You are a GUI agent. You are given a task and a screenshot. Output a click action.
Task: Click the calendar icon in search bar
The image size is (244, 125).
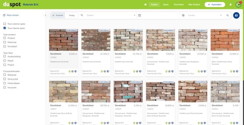tap(140, 15)
